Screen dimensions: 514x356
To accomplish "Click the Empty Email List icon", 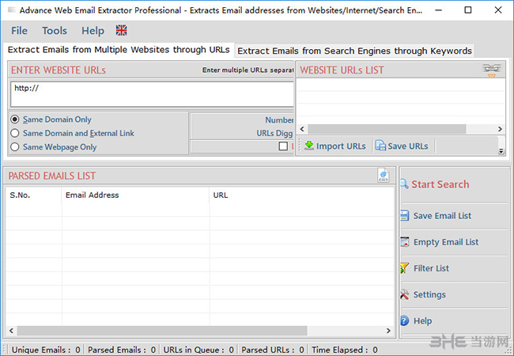I will click(405, 241).
